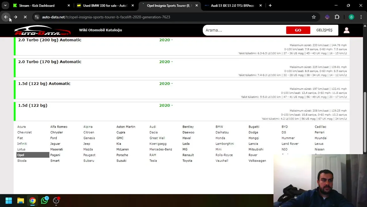Select McLaren brand link
Image resolution: width=367 pixels, height=207 pixels.
click(122, 149)
